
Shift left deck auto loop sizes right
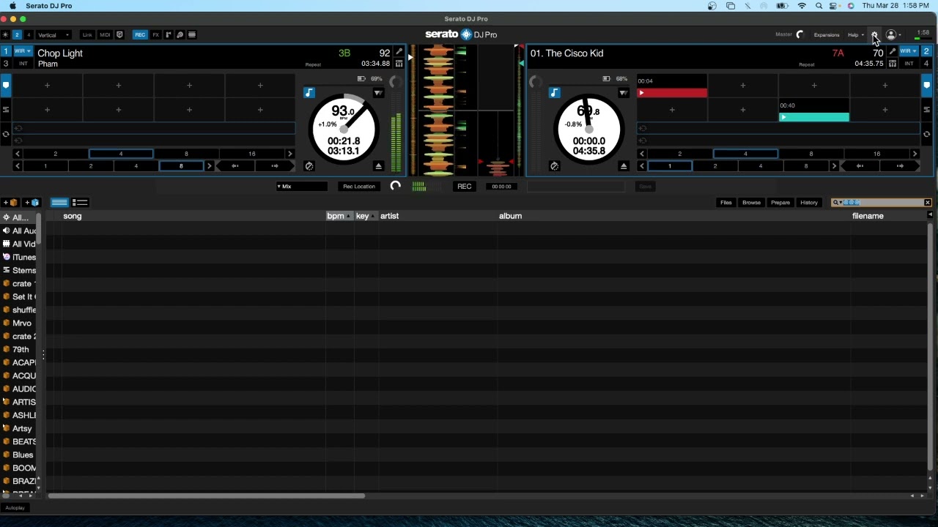(x=290, y=154)
